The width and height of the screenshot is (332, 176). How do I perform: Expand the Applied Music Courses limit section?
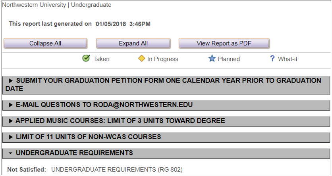[x=11, y=121]
